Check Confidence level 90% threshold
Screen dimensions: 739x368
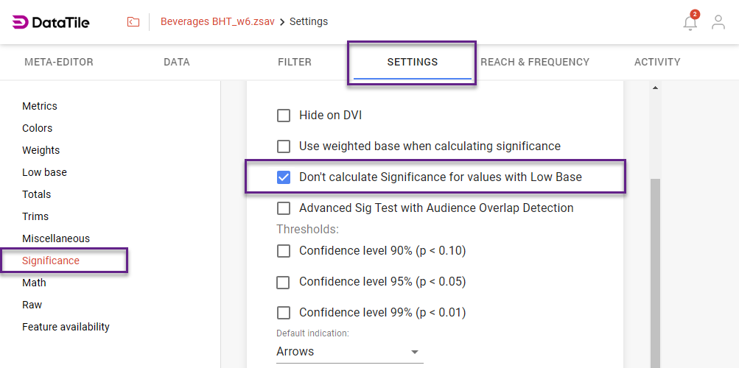pos(284,251)
